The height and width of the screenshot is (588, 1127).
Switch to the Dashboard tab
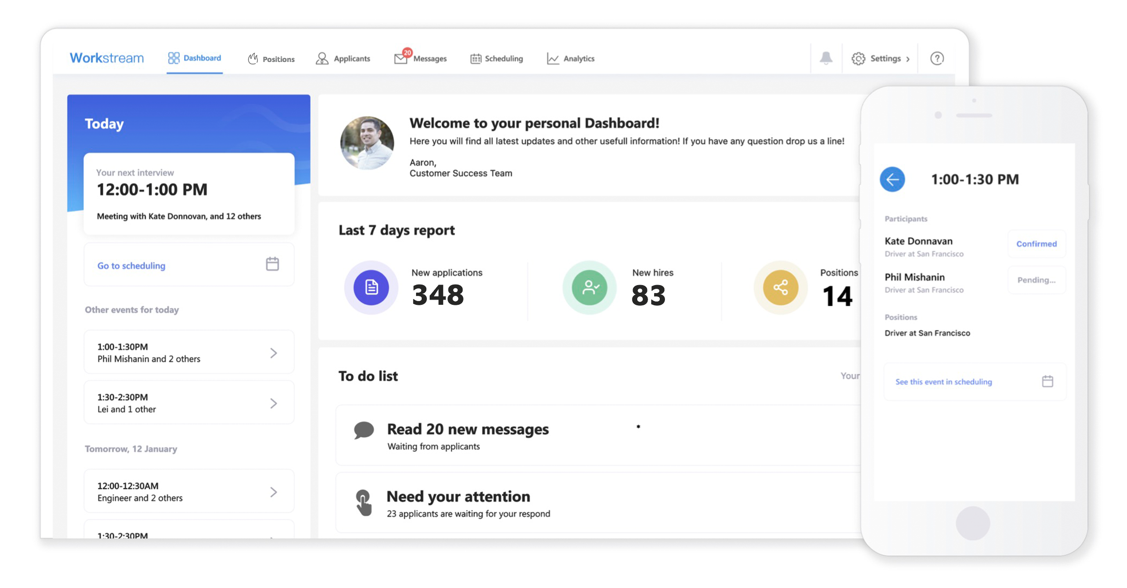tap(194, 57)
